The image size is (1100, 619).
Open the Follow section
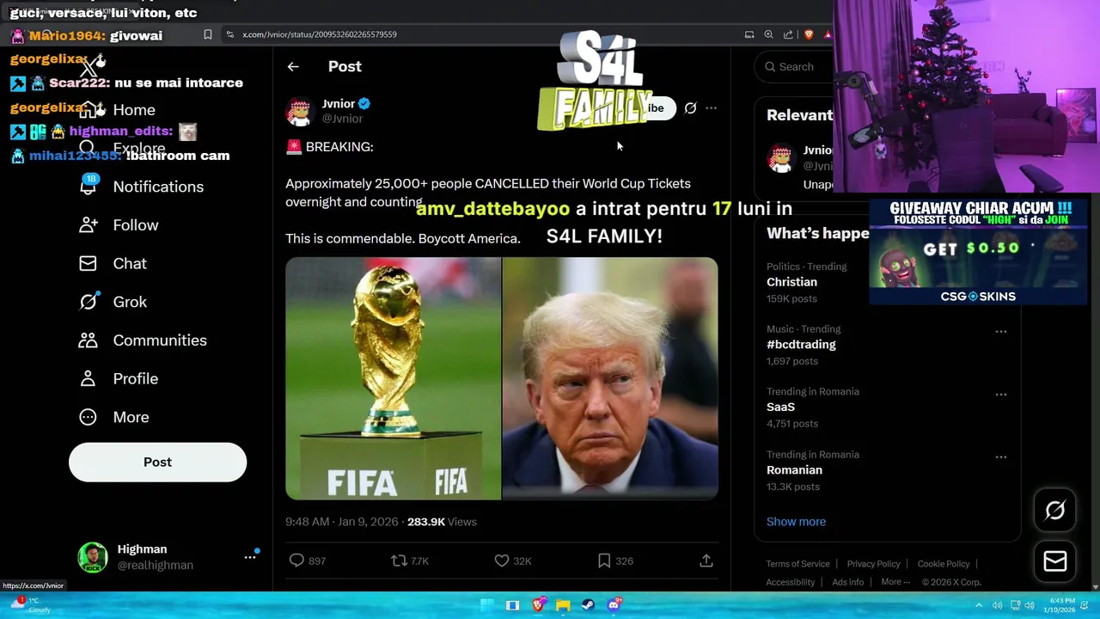tap(119, 225)
